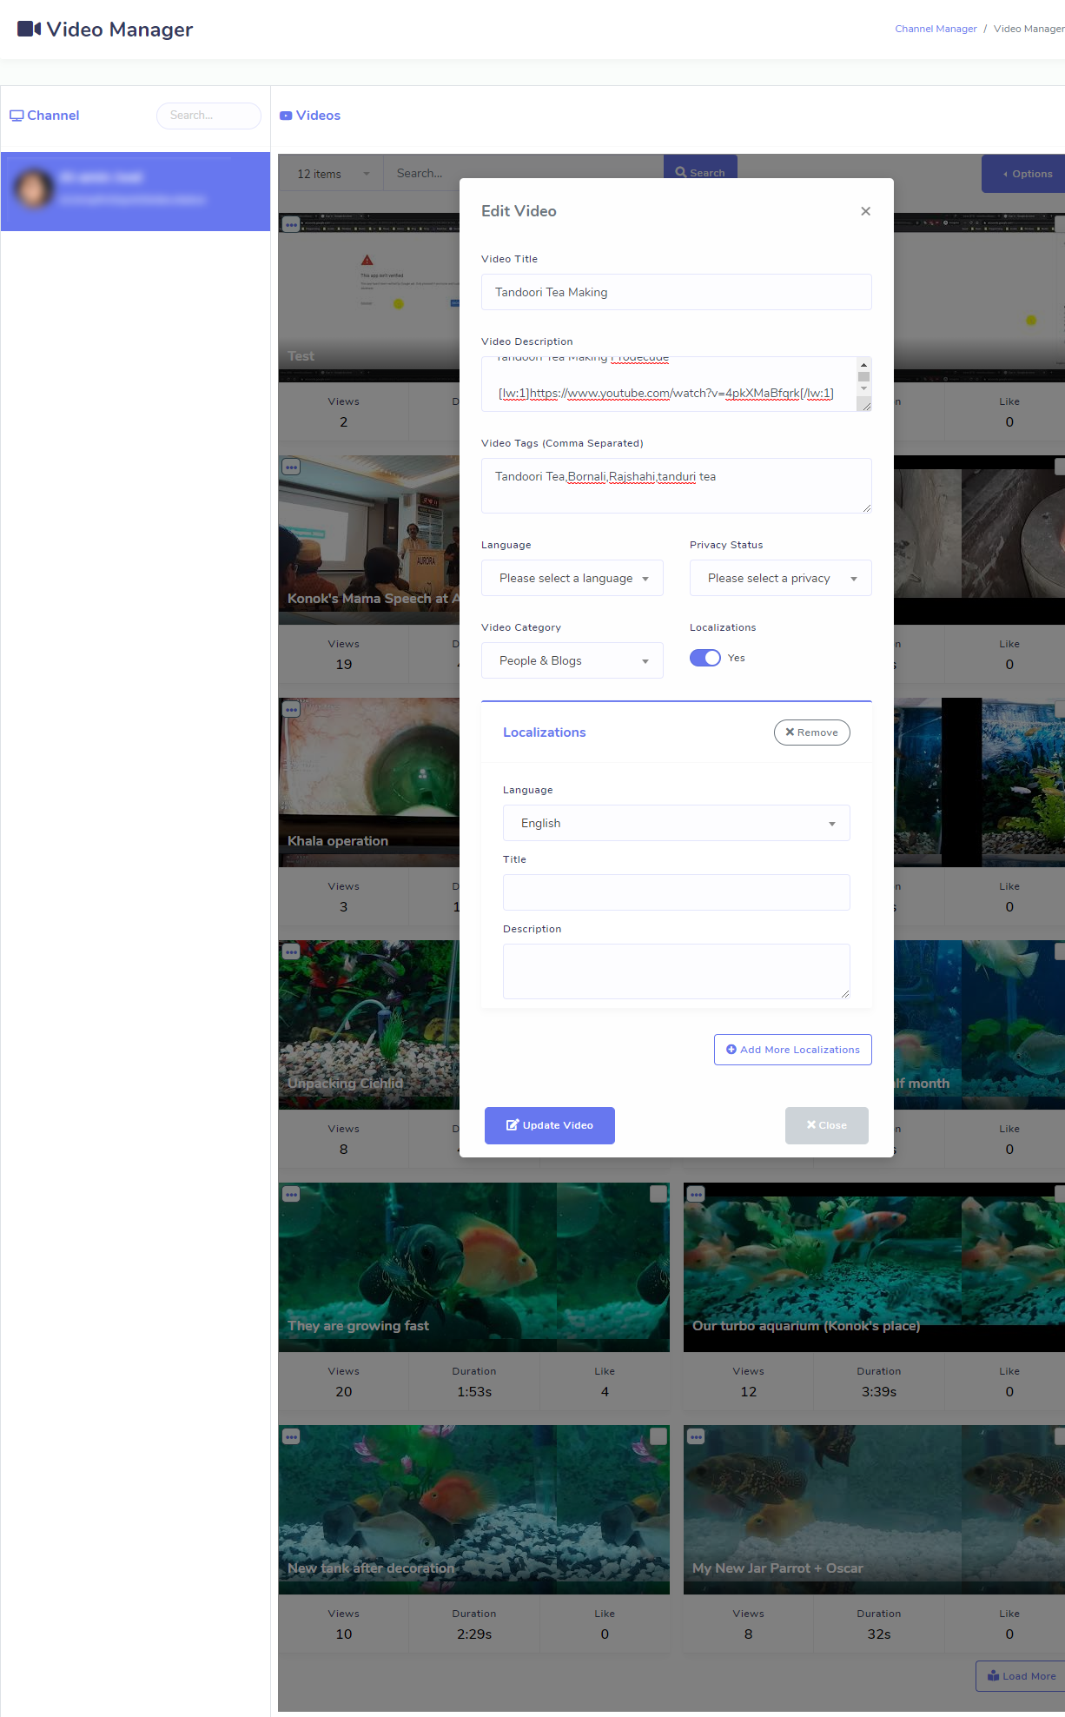1065x1717 pixels.
Task: Open three-dot menu on Our turbo aquarium video
Action: (x=696, y=1194)
